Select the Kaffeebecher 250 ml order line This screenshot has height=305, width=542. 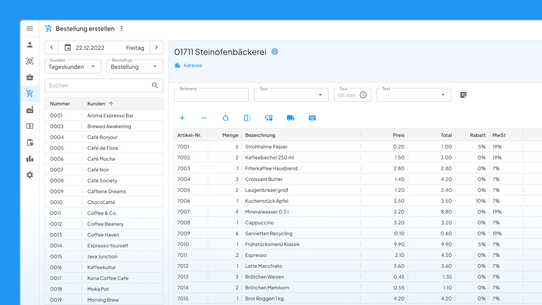click(x=358, y=158)
